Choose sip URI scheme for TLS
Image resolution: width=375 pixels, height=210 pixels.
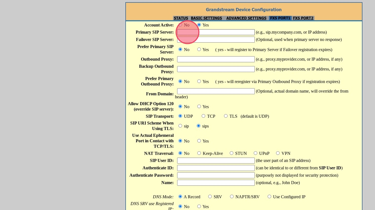pyautogui.click(x=180, y=126)
